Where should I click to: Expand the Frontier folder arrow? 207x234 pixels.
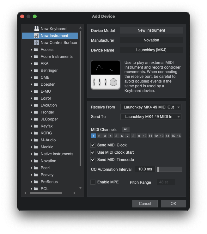coord(32,112)
